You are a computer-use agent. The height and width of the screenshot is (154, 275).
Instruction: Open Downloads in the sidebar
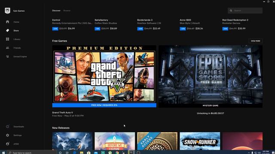(19, 127)
